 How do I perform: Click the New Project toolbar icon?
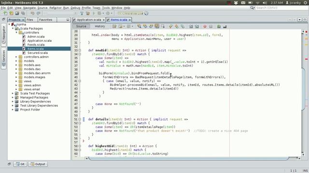point(11,13)
